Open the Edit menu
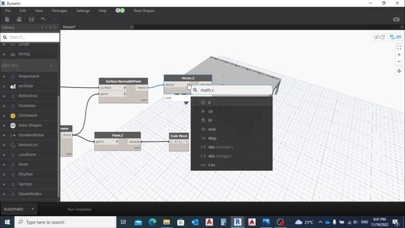This screenshot has height=228, width=405. (23, 11)
